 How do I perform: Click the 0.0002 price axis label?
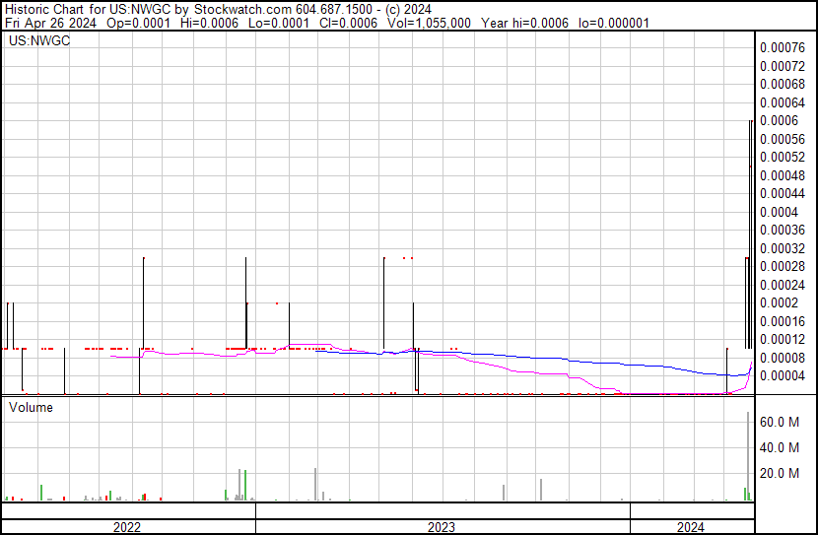click(x=779, y=302)
